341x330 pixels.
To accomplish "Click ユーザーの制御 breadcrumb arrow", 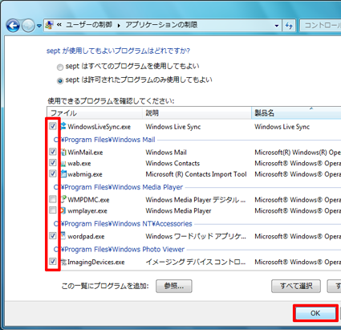I will [x=119, y=26].
